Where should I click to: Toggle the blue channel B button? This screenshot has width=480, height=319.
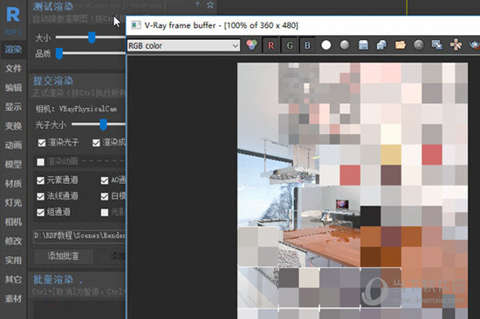[307, 45]
